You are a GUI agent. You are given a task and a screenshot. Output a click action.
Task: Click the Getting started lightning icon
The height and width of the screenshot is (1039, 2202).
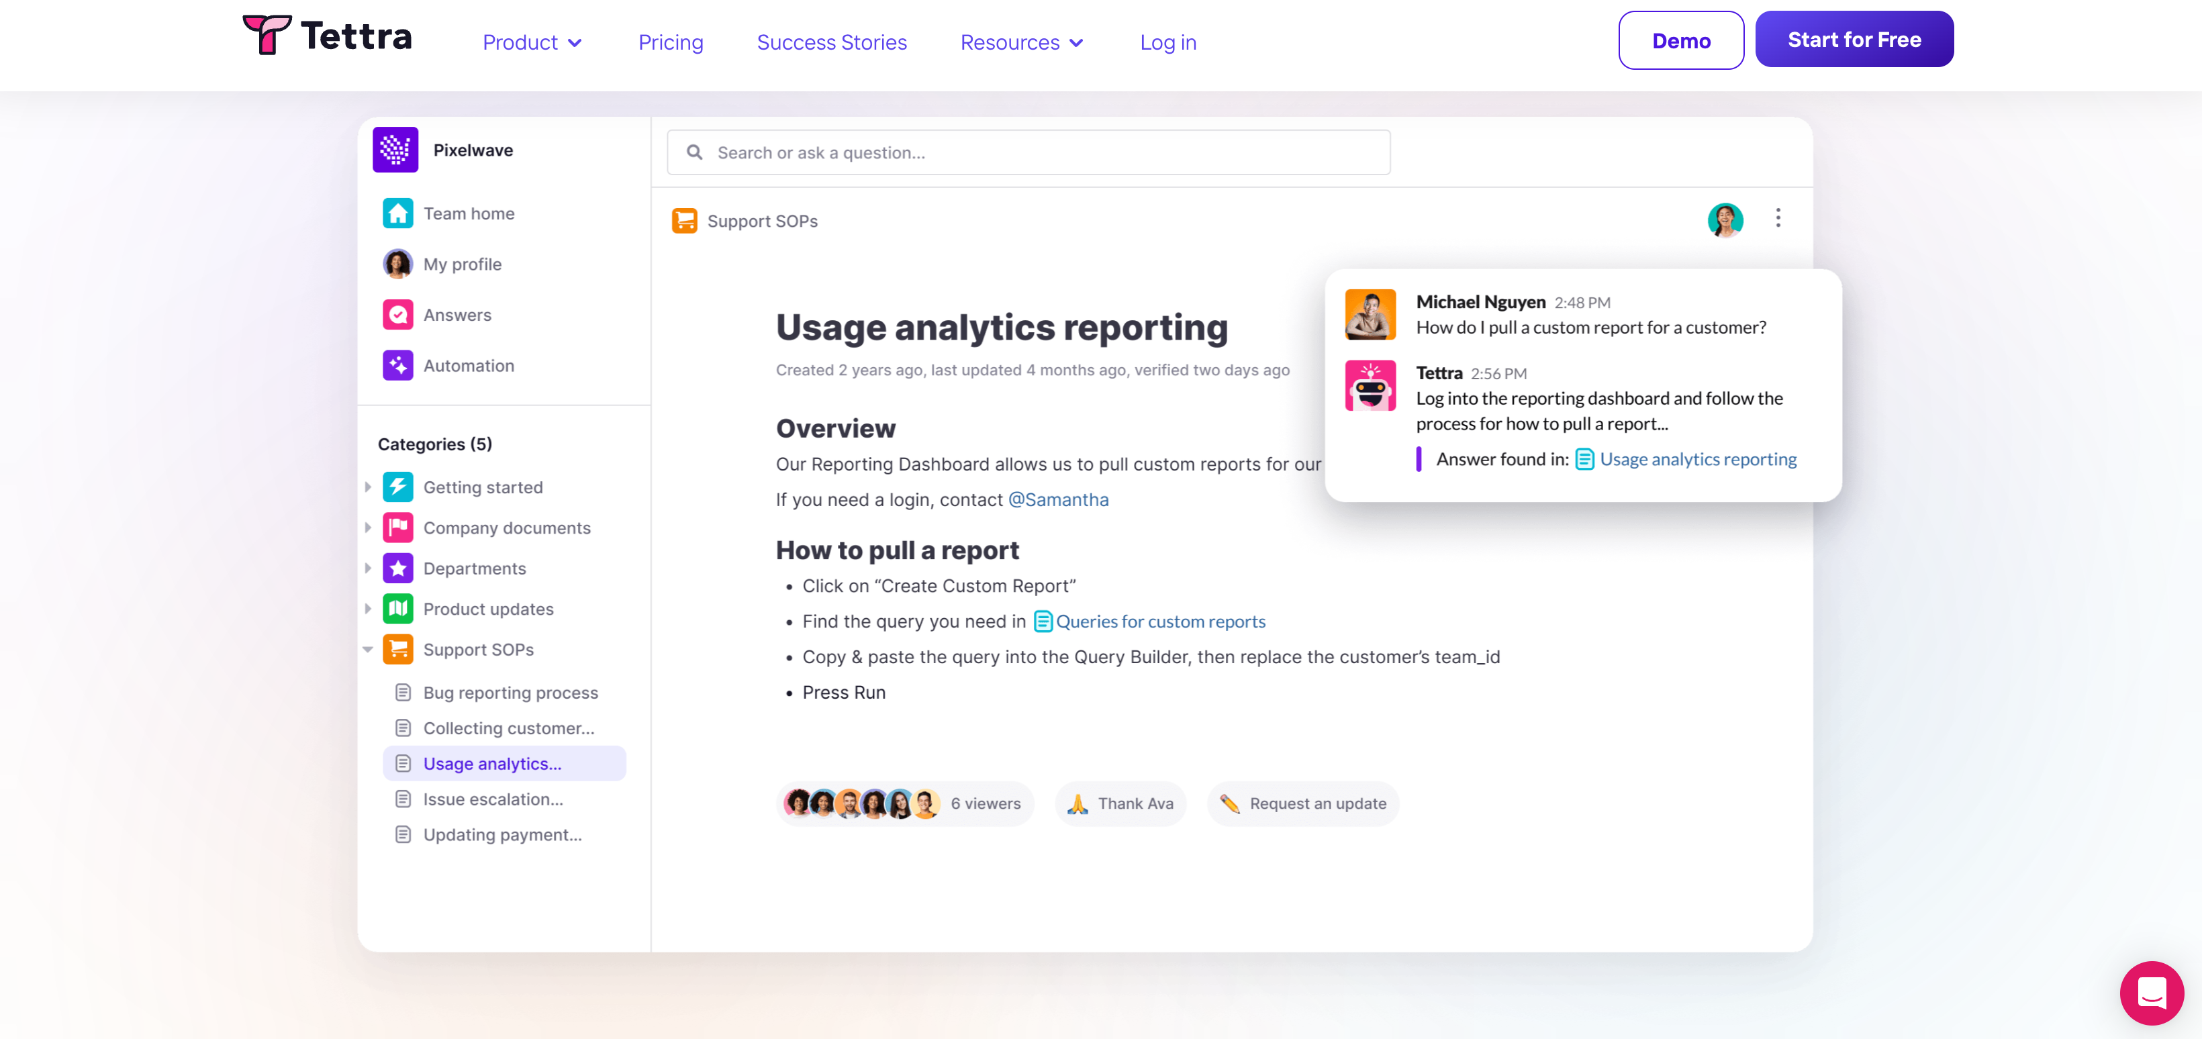click(397, 487)
